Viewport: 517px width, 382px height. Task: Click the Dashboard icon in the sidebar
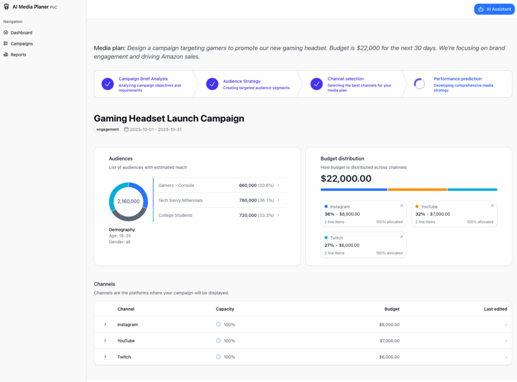pos(7,32)
